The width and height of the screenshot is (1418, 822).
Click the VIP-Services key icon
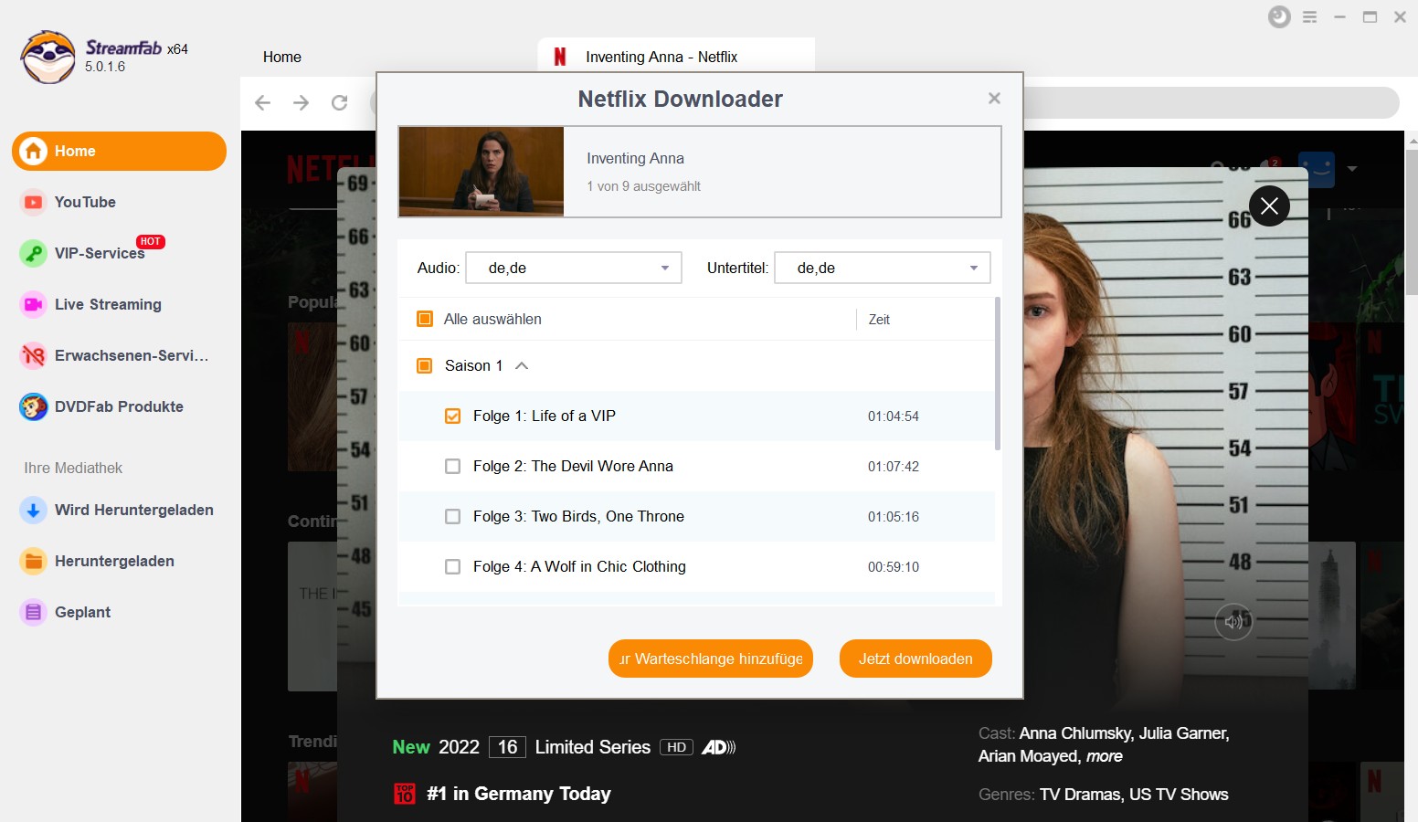pos(34,253)
